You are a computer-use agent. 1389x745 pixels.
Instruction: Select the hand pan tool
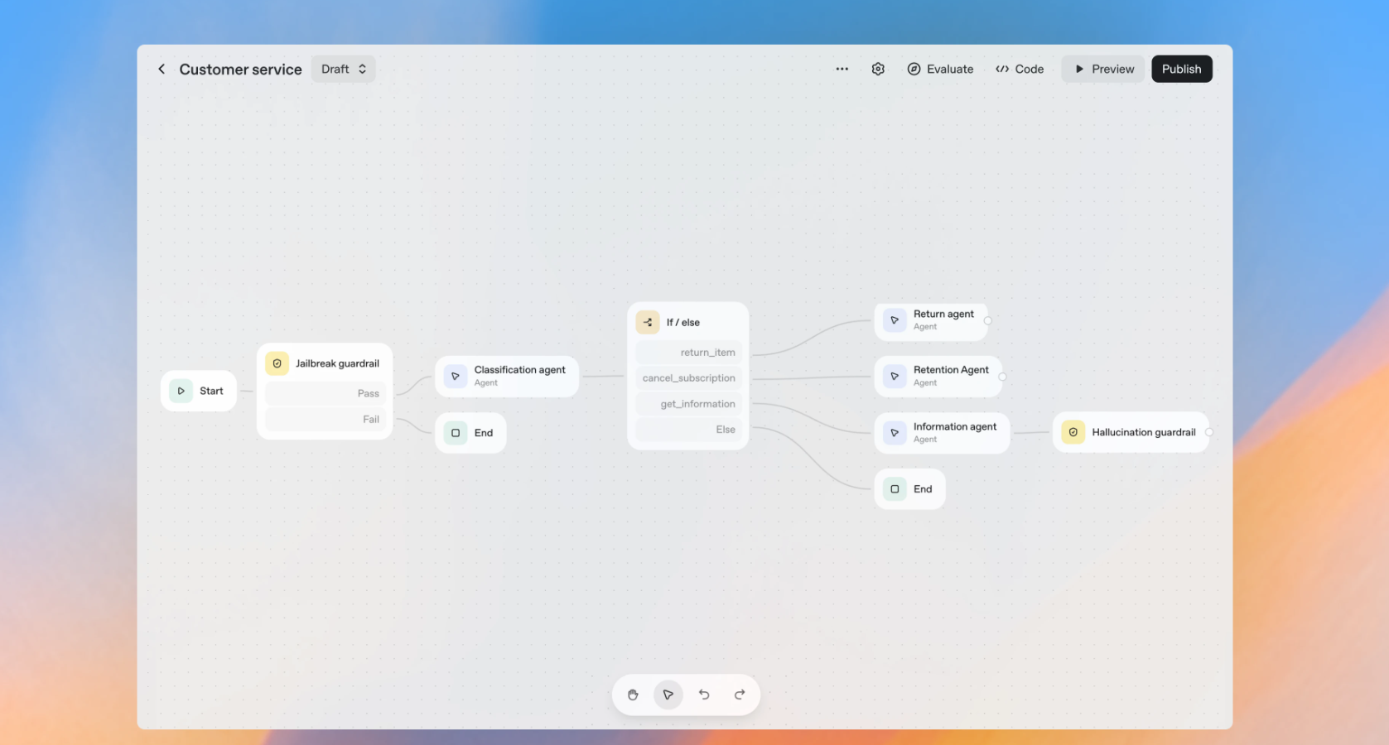pyautogui.click(x=633, y=695)
